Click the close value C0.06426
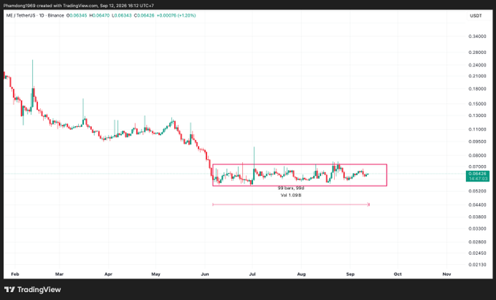 (144, 15)
